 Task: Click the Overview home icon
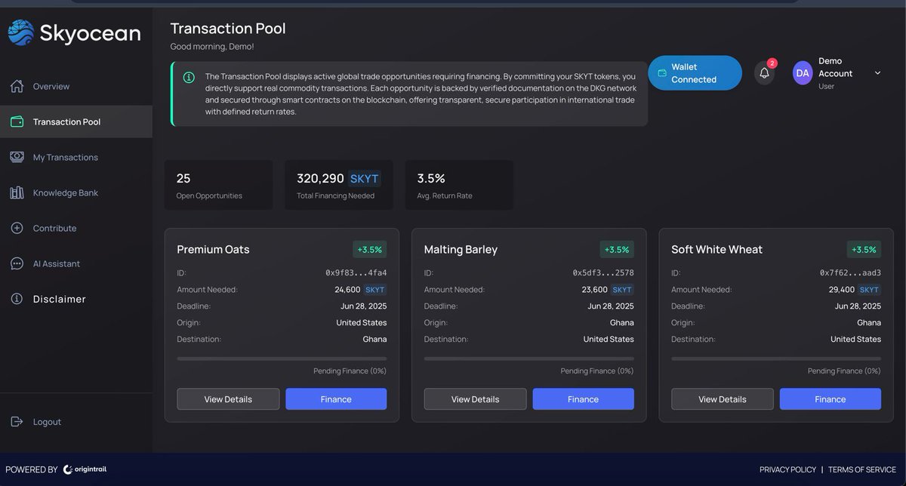pos(17,86)
